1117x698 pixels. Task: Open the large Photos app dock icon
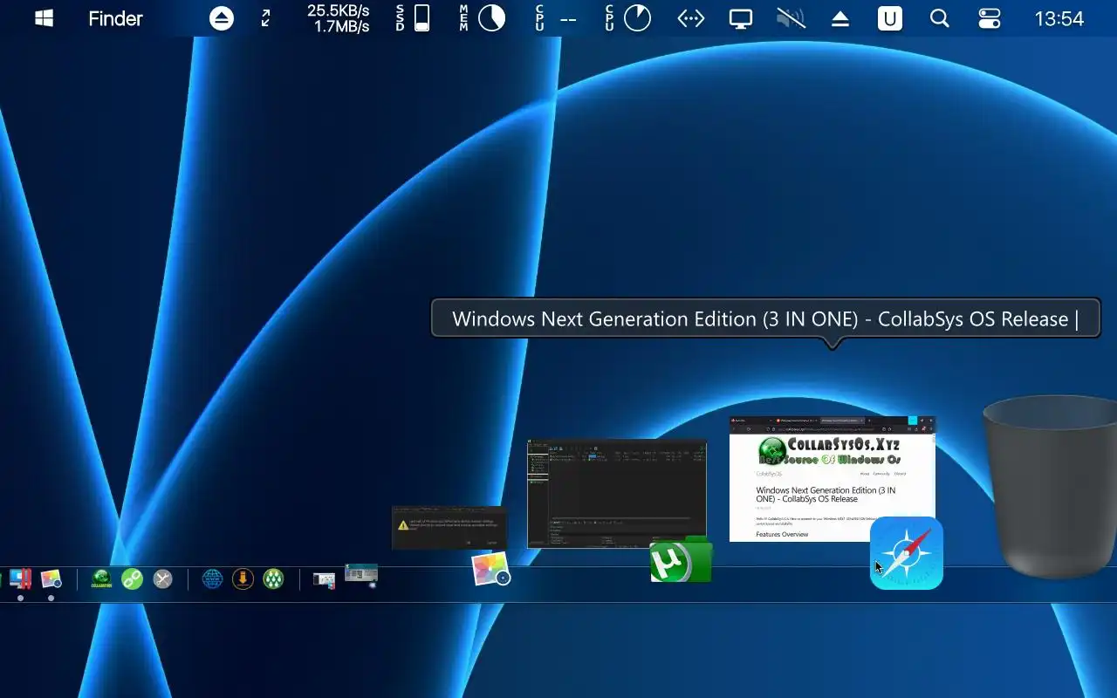490,569
